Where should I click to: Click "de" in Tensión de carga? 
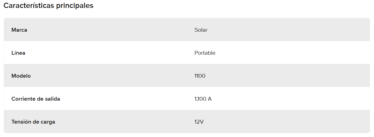(36, 122)
